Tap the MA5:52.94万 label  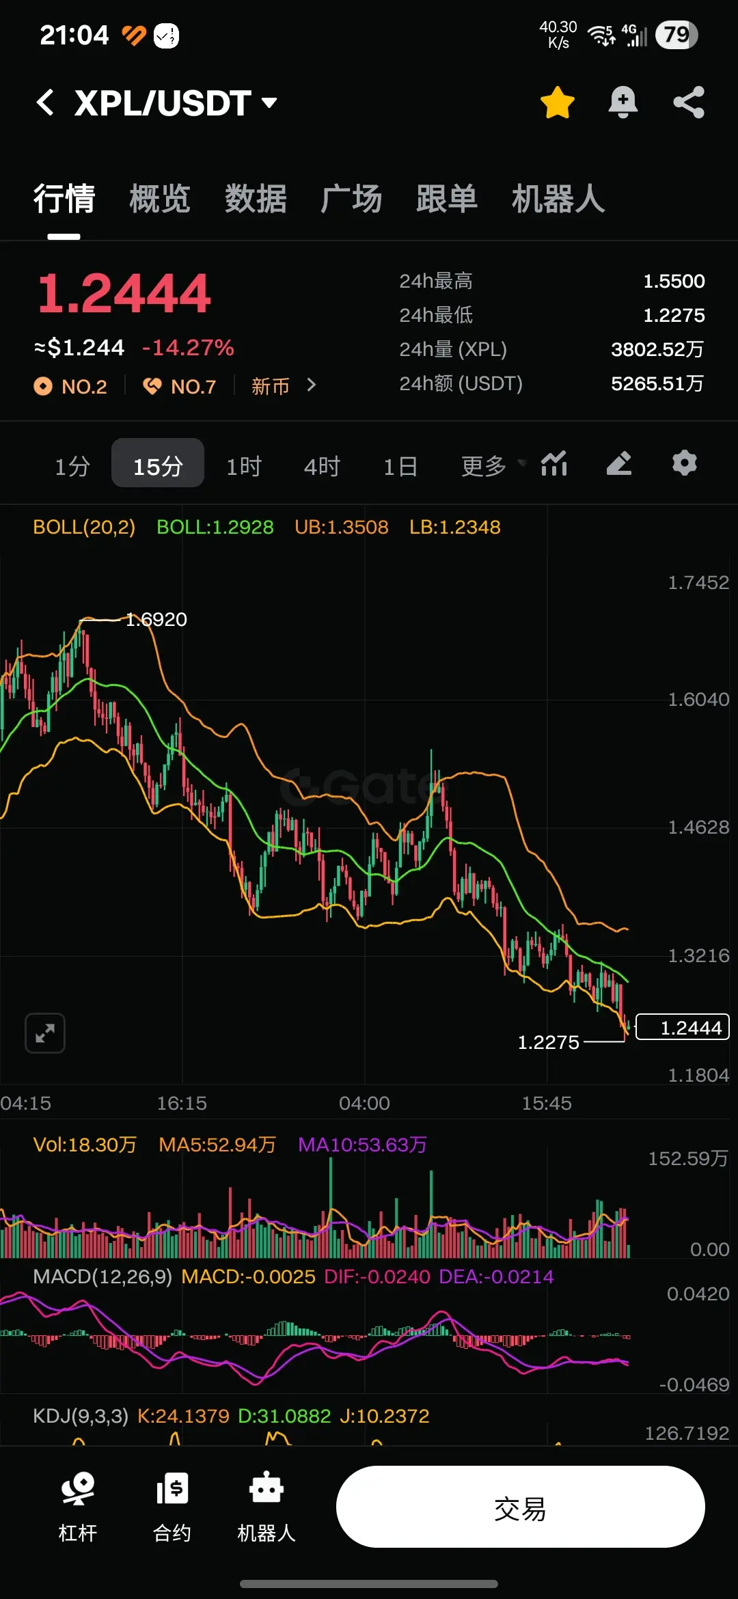pyautogui.click(x=217, y=1145)
